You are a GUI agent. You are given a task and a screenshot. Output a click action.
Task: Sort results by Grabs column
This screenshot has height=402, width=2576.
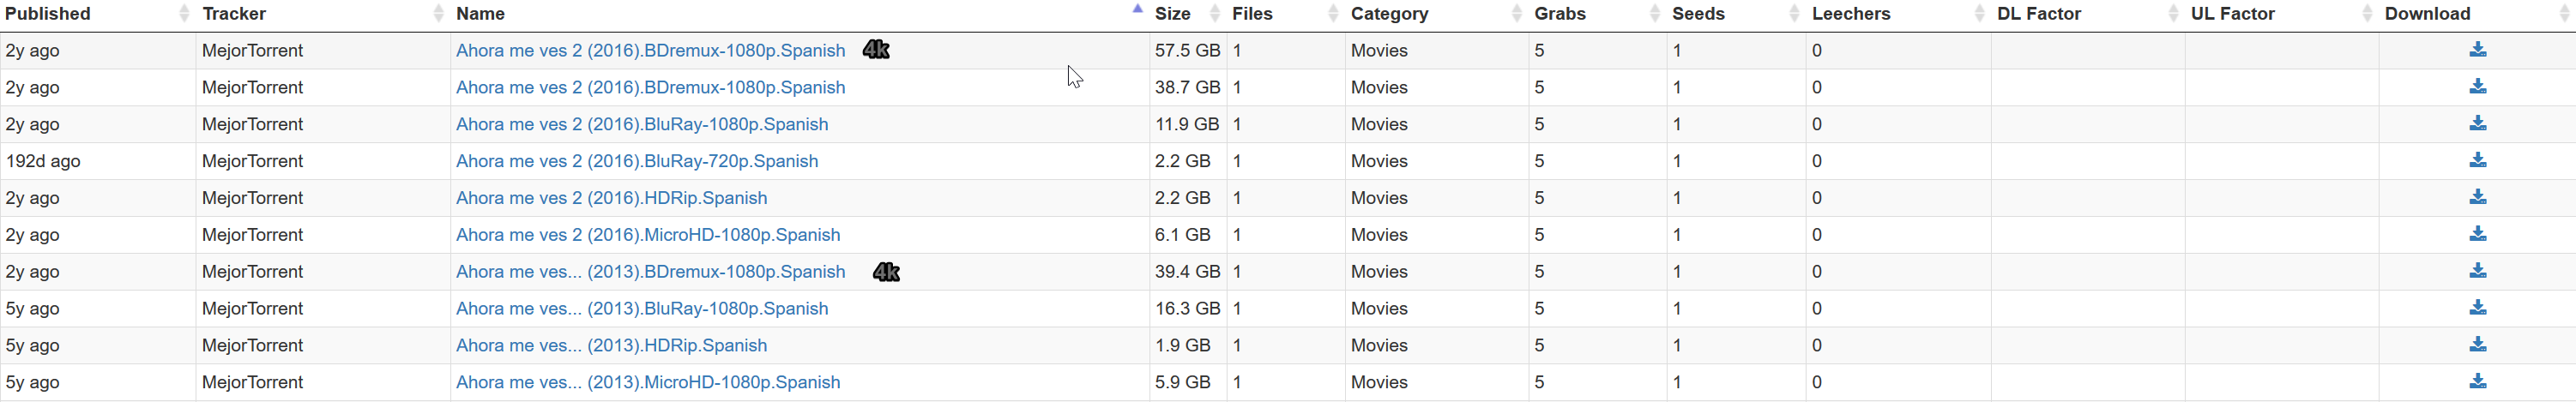coord(1560,14)
